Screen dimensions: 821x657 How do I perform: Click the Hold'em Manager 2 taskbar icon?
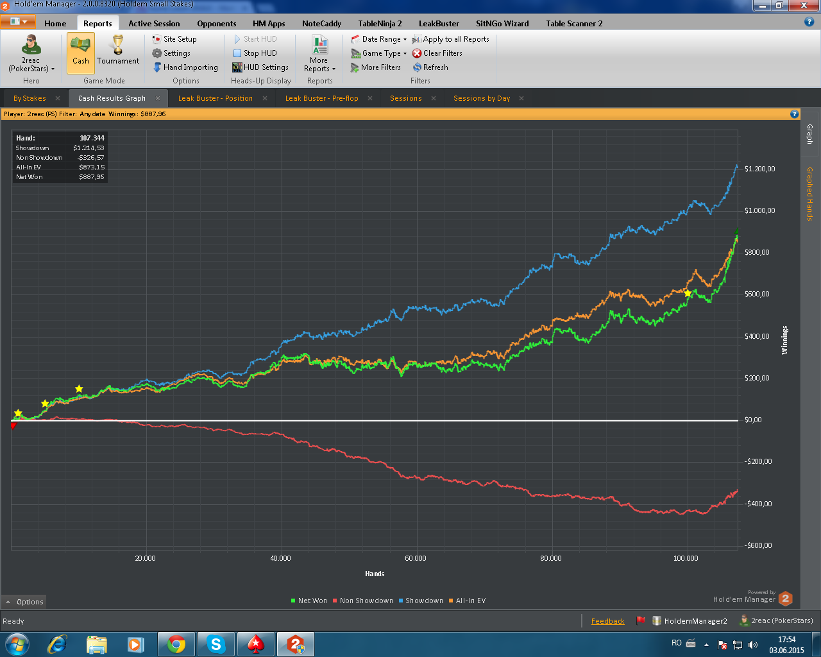[x=296, y=644]
